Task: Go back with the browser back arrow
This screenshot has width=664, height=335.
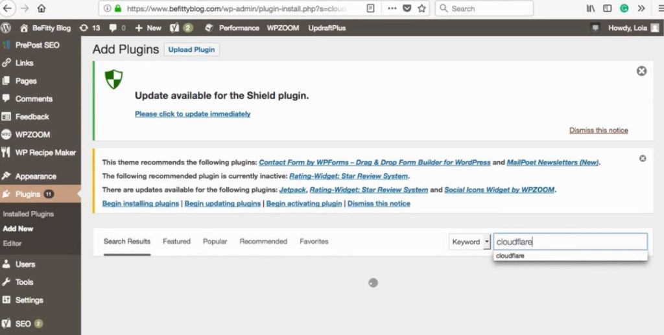Action: tap(7, 8)
